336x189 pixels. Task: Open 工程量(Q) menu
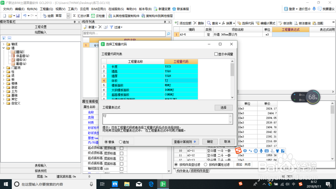[x=46, y=9]
